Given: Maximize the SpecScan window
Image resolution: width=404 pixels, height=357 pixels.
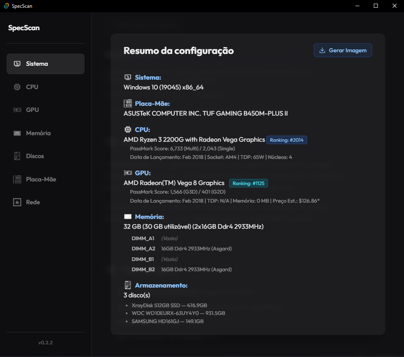Looking at the screenshot, I should [376, 6].
